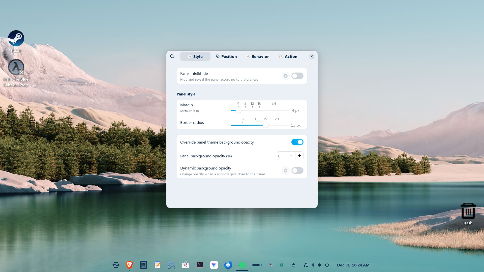
Task: Open Terminal from the taskbar
Action: [200, 265]
